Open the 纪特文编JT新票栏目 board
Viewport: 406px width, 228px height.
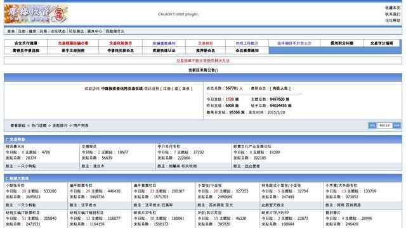click(23, 213)
